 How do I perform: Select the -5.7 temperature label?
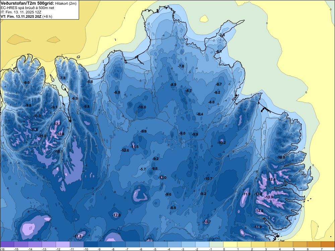143,169
